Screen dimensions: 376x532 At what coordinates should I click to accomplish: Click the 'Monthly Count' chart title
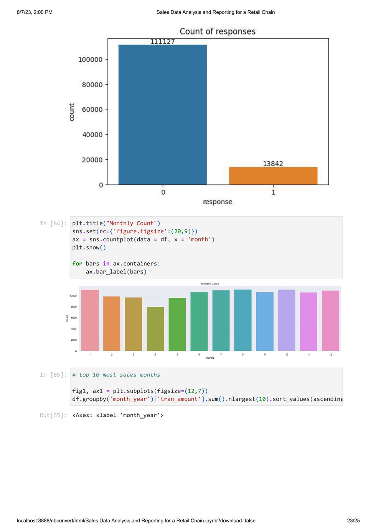click(209, 283)
